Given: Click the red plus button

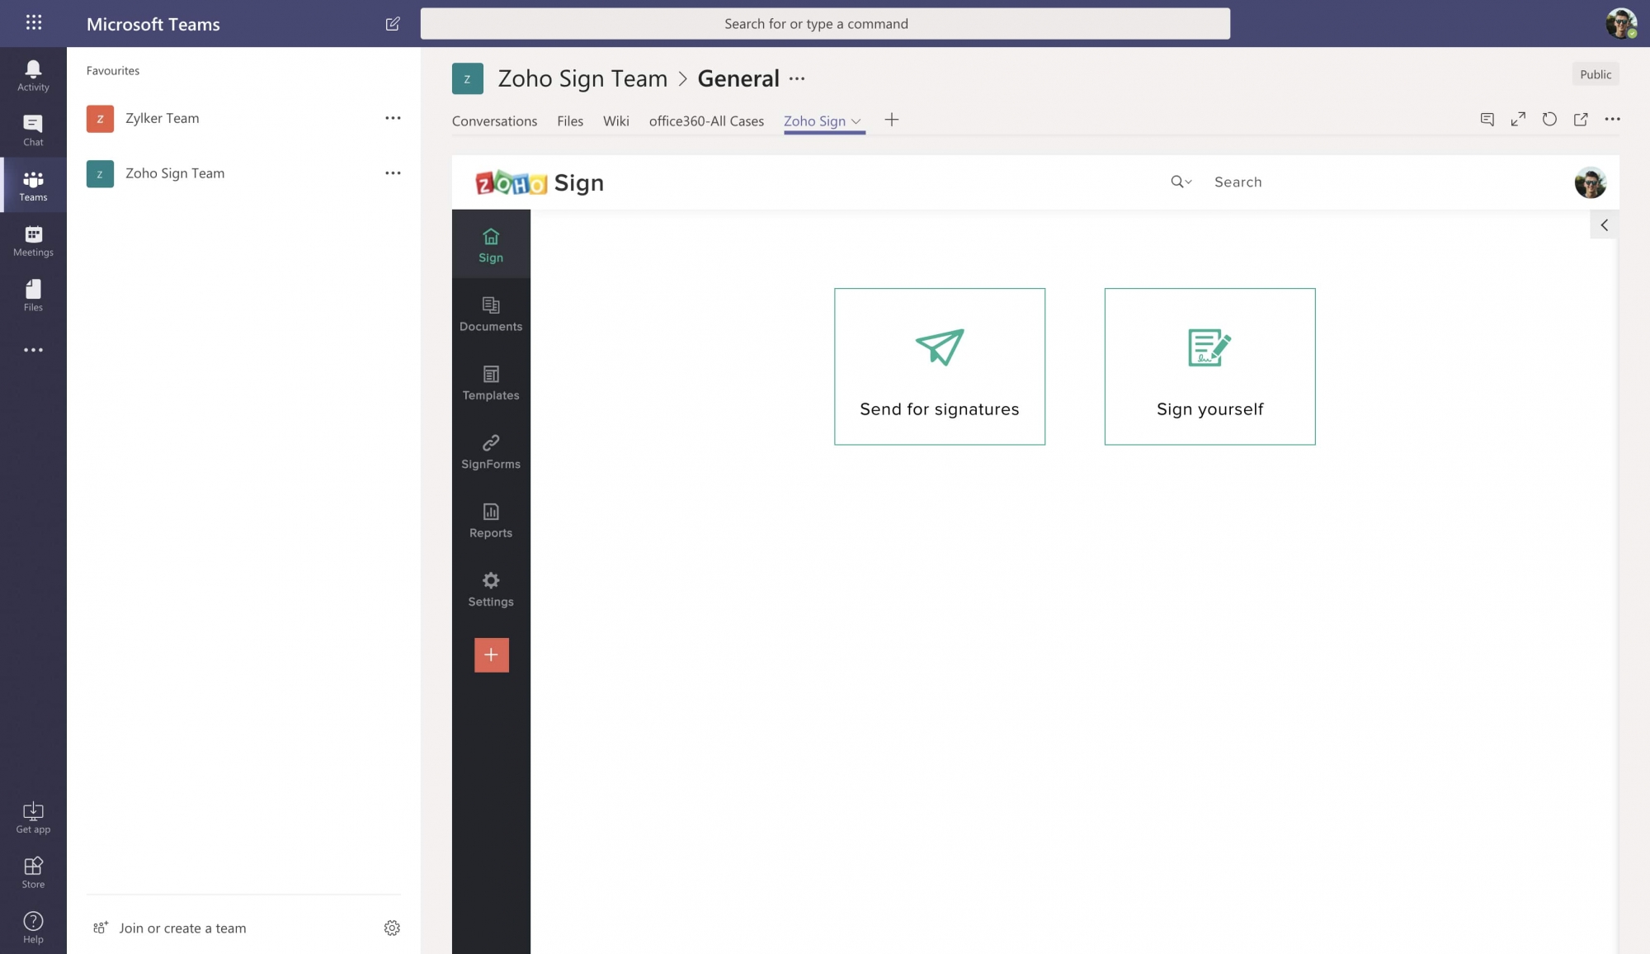Looking at the screenshot, I should [x=491, y=654].
